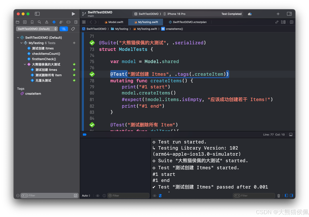Open the Find navigator magnifier icon
The height and width of the screenshot is (217, 309).
pos(39,22)
